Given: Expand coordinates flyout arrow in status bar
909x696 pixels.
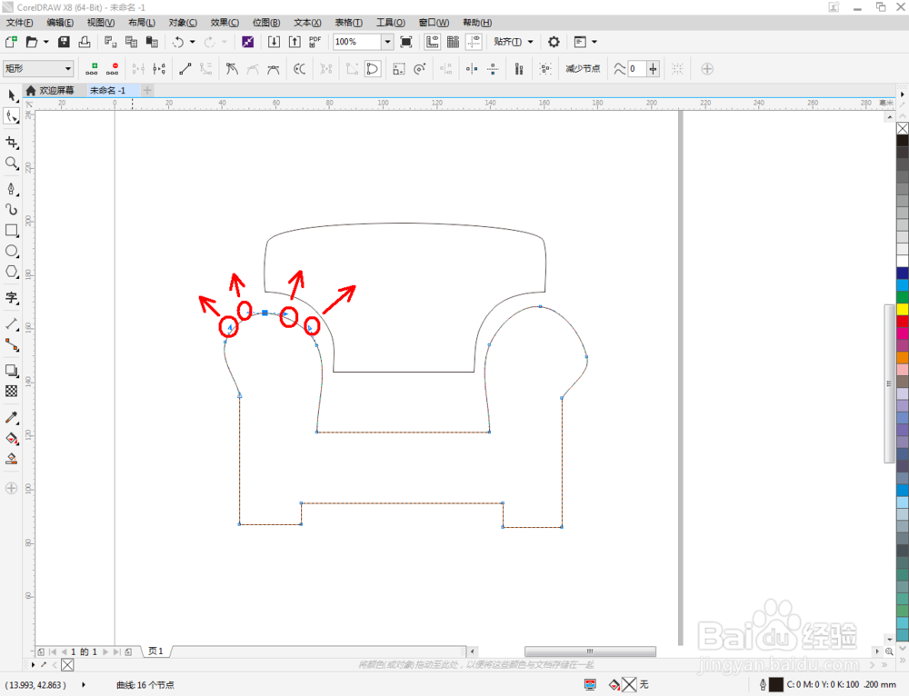Looking at the screenshot, I should 84,684.
